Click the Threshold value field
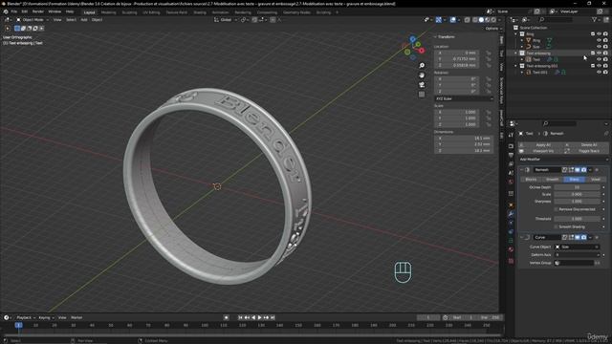The height and width of the screenshot is (344, 612). 577,219
